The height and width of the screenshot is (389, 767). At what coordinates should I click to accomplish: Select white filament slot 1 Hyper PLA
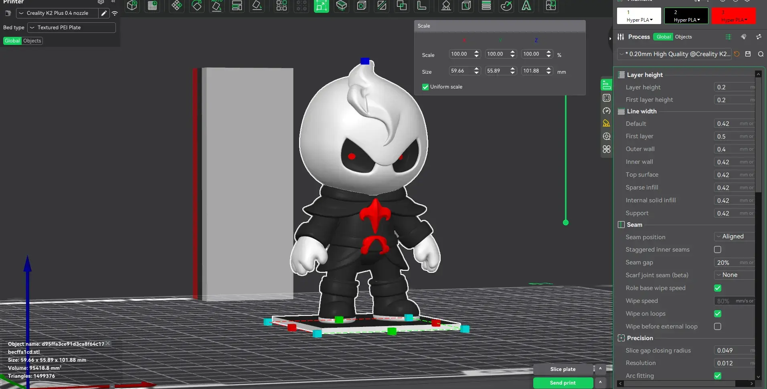pyautogui.click(x=639, y=16)
